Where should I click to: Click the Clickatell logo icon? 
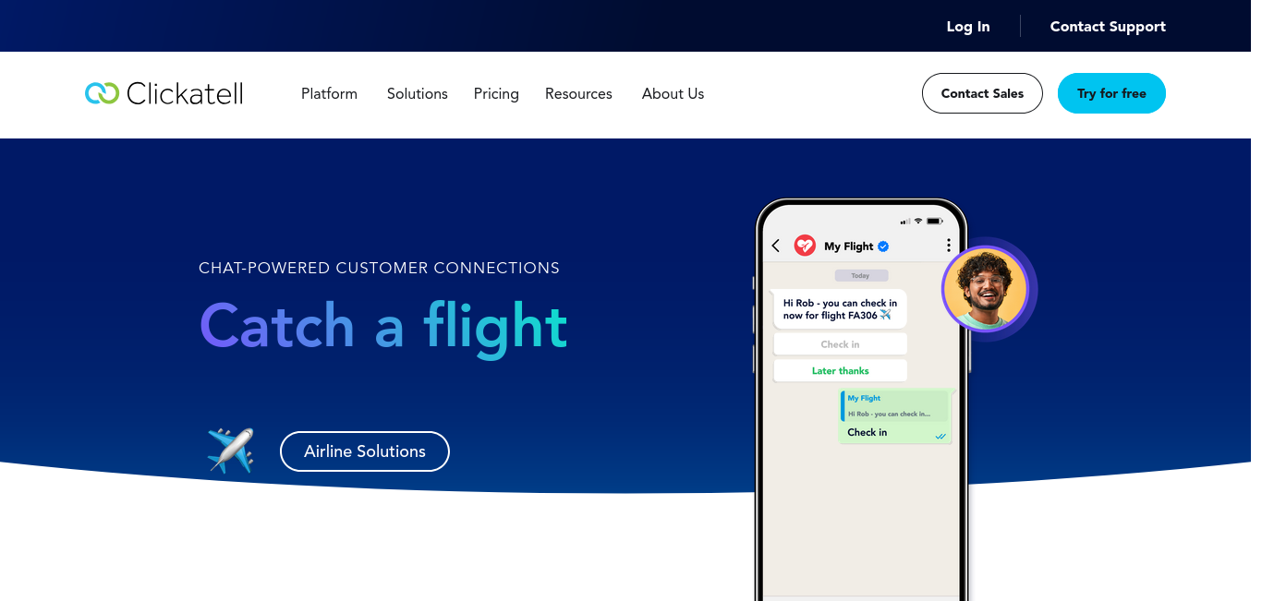102,93
